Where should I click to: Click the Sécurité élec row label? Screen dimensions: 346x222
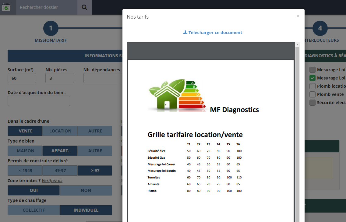(x=156, y=151)
